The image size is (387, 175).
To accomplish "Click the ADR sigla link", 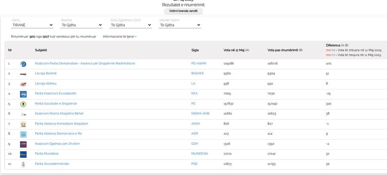I will (x=195, y=134).
